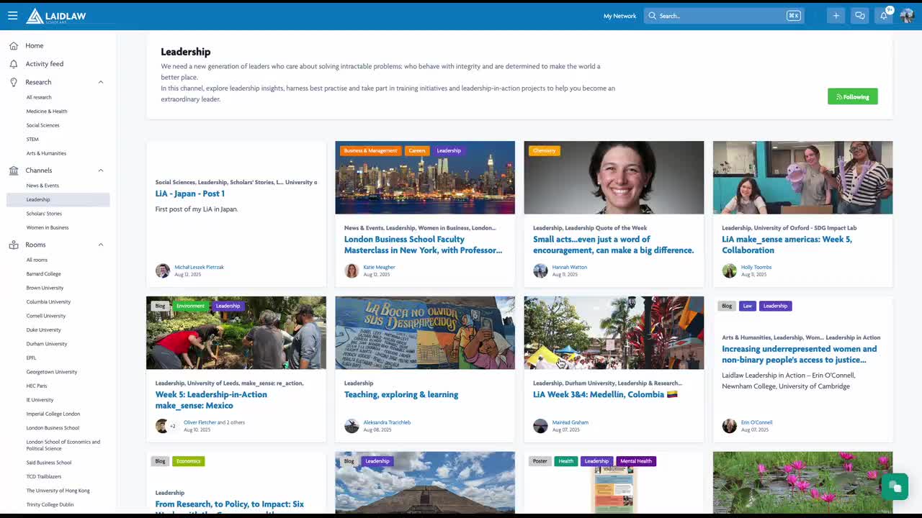Collapse the Rooms sidebar section
Image resolution: width=922 pixels, height=518 pixels.
(101, 245)
